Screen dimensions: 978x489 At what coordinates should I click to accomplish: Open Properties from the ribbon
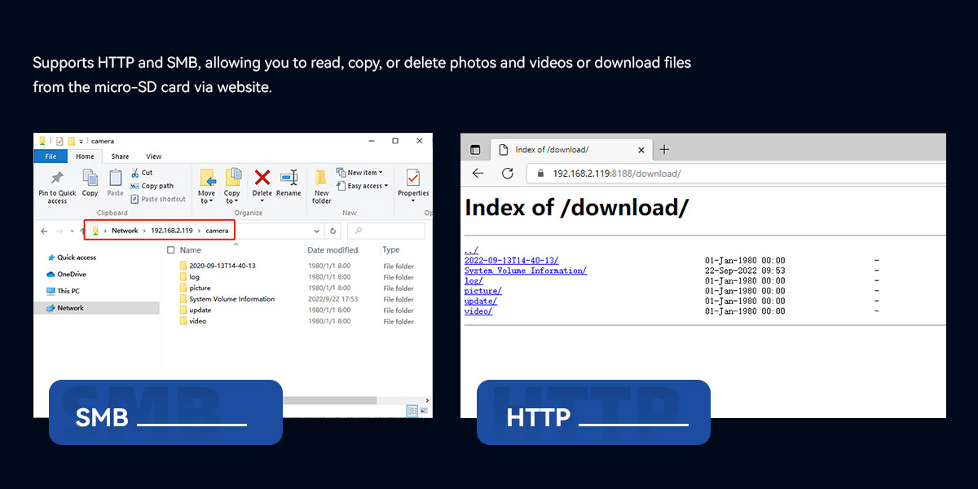coord(413,178)
